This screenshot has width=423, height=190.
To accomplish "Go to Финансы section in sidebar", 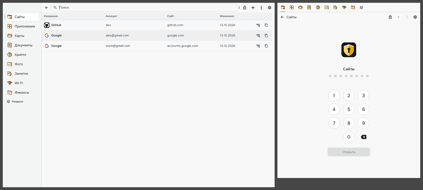I will [22, 93].
